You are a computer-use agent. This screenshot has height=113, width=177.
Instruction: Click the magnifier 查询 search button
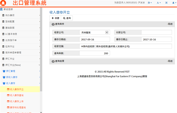point(67,18)
